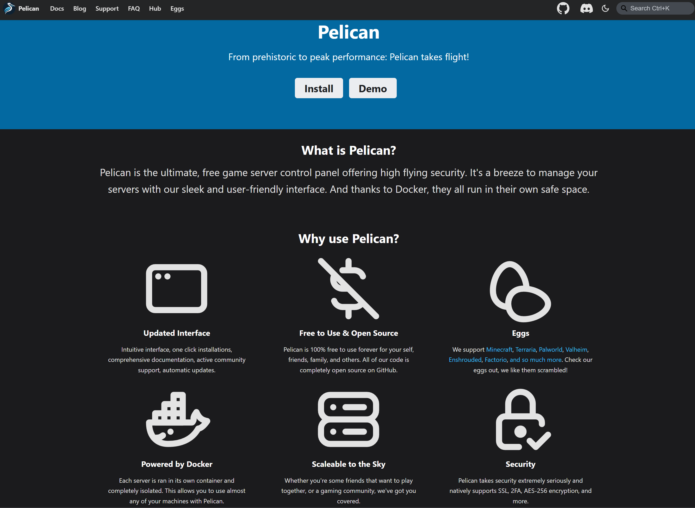Open the Support navigation link
Image resolution: width=695 pixels, height=508 pixels.
107,9
